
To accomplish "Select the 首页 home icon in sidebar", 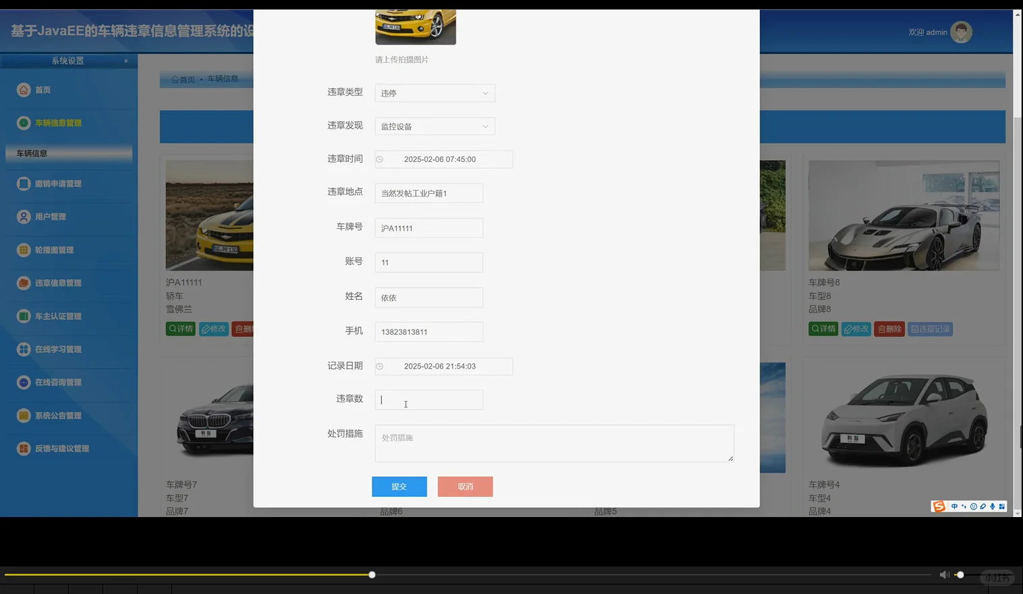I will tap(24, 89).
